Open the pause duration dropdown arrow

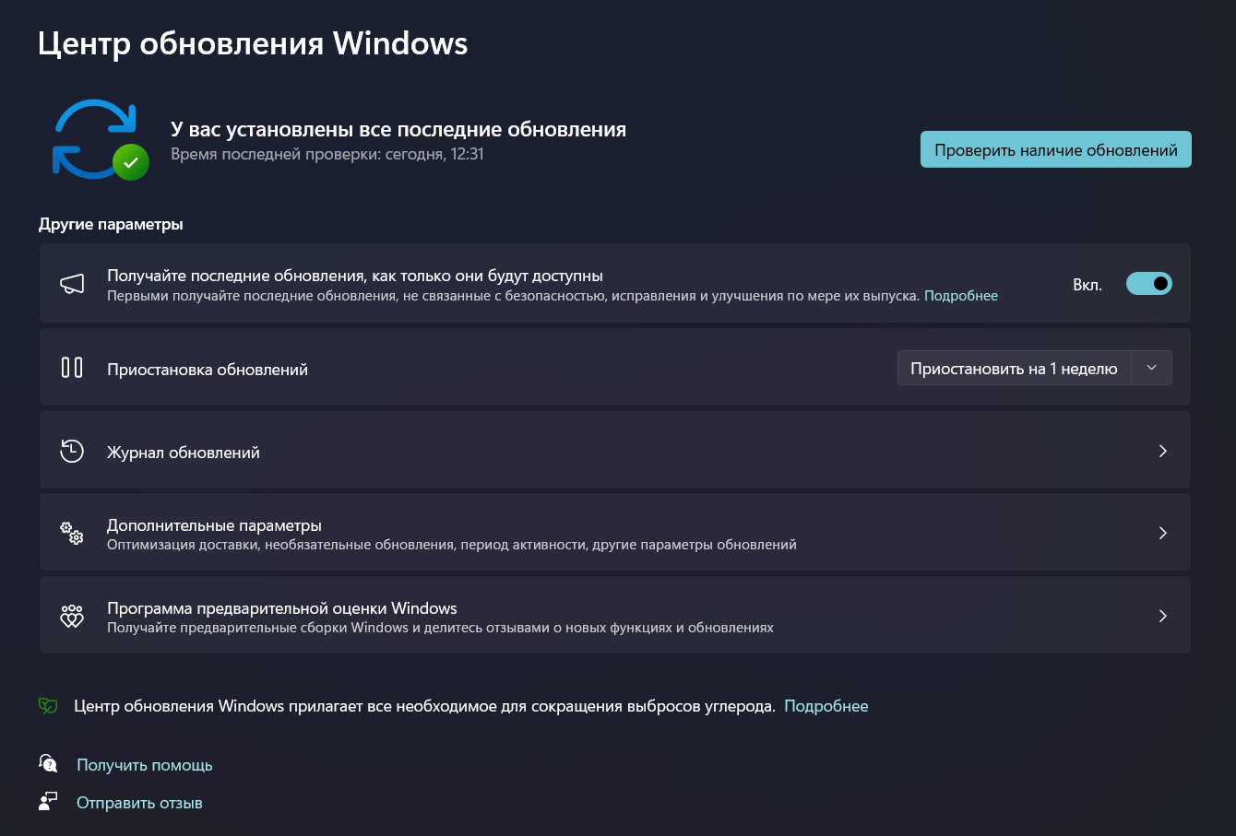[1151, 368]
